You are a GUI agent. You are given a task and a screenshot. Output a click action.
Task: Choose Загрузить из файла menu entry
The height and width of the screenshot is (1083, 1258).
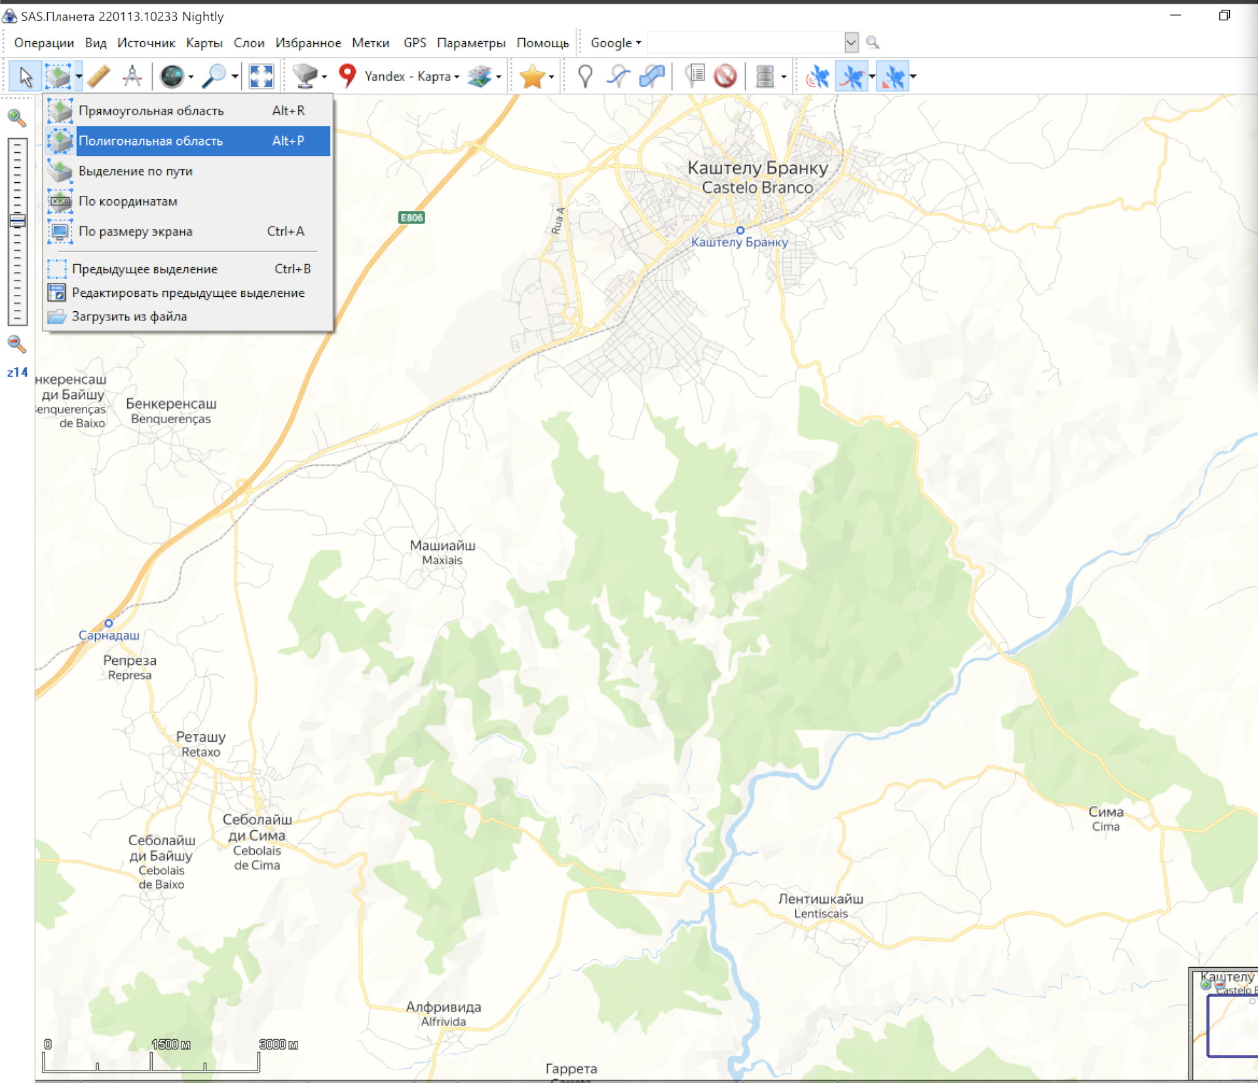[188, 316]
